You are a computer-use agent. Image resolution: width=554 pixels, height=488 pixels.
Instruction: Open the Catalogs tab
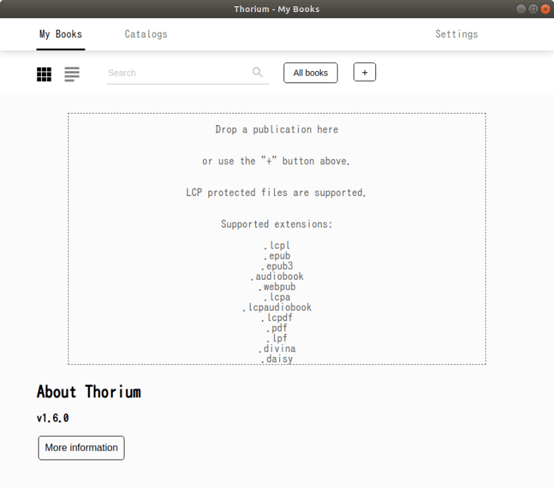[x=146, y=34]
